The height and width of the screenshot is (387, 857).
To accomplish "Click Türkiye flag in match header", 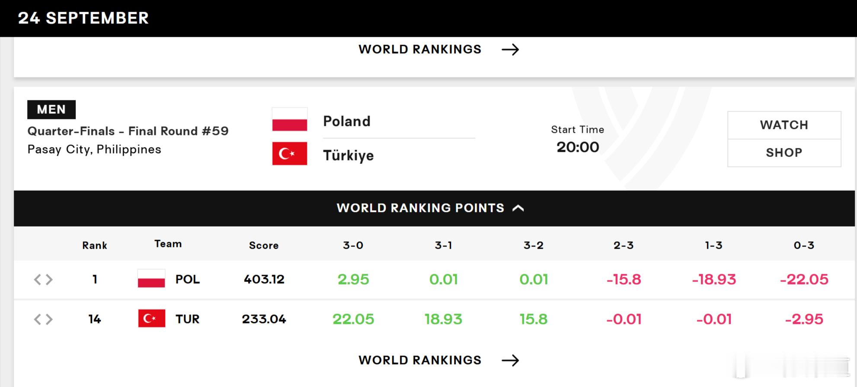I will click(290, 154).
